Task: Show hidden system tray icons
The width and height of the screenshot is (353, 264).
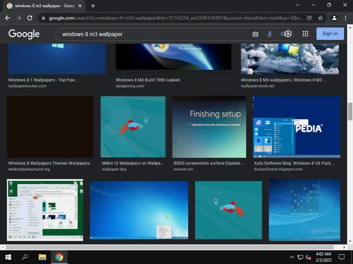Action: (292, 257)
